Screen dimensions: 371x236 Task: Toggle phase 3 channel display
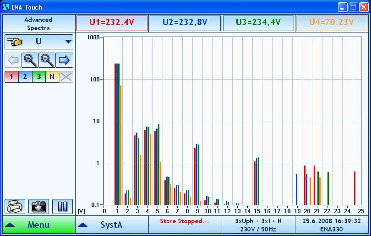click(39, 76)
